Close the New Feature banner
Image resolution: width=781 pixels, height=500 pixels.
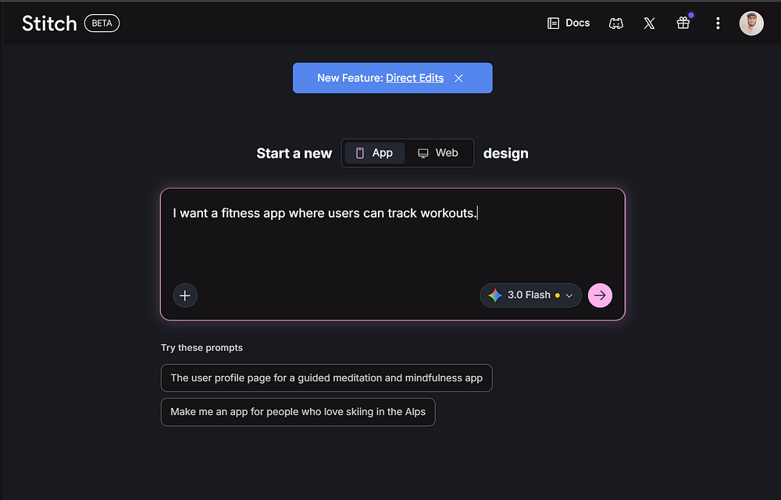(458, 78)
